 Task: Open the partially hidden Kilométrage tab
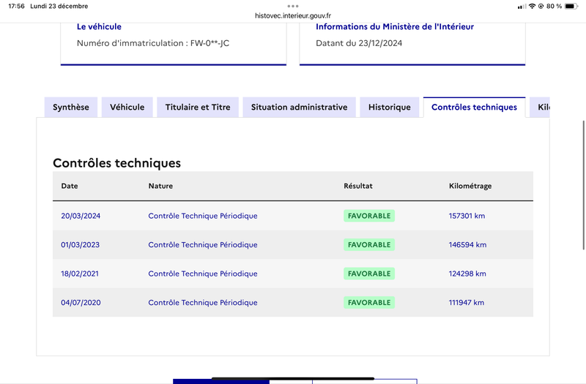[x=540, y=107]
